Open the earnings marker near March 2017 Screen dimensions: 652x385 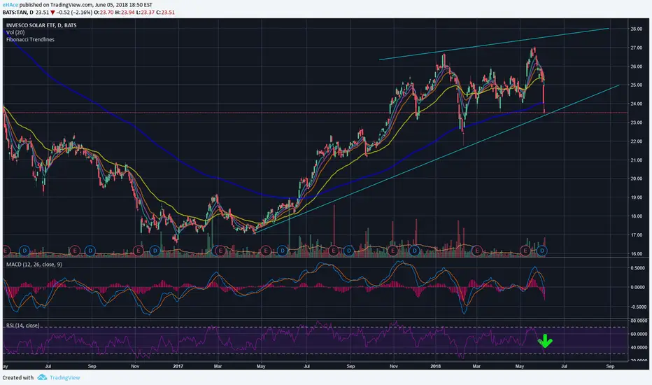coord(220,251)
